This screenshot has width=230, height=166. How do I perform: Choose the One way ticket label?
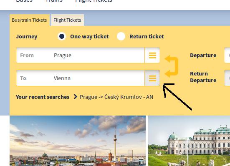[x=89, y=36]
